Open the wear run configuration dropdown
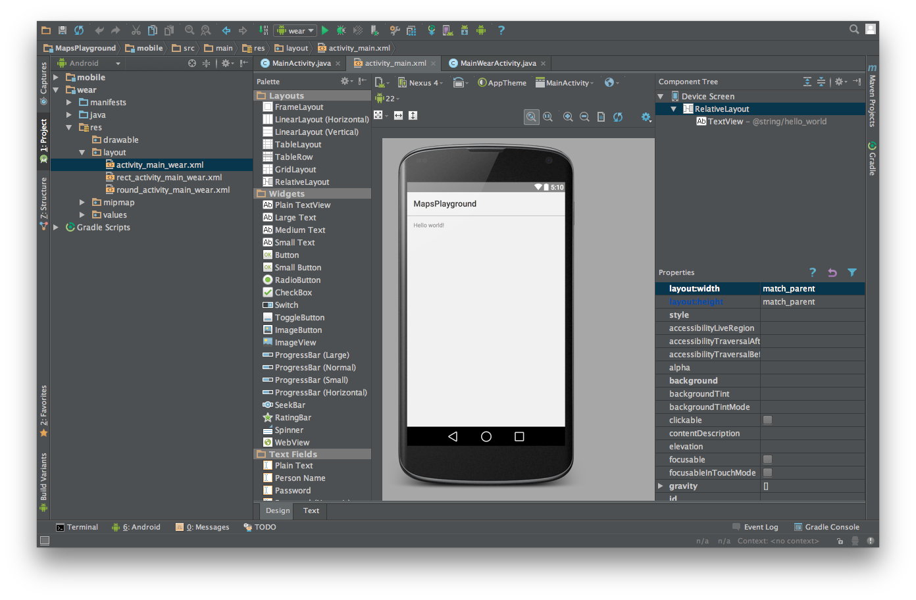Viewport: 916px width, 600px height. point(295,30)
